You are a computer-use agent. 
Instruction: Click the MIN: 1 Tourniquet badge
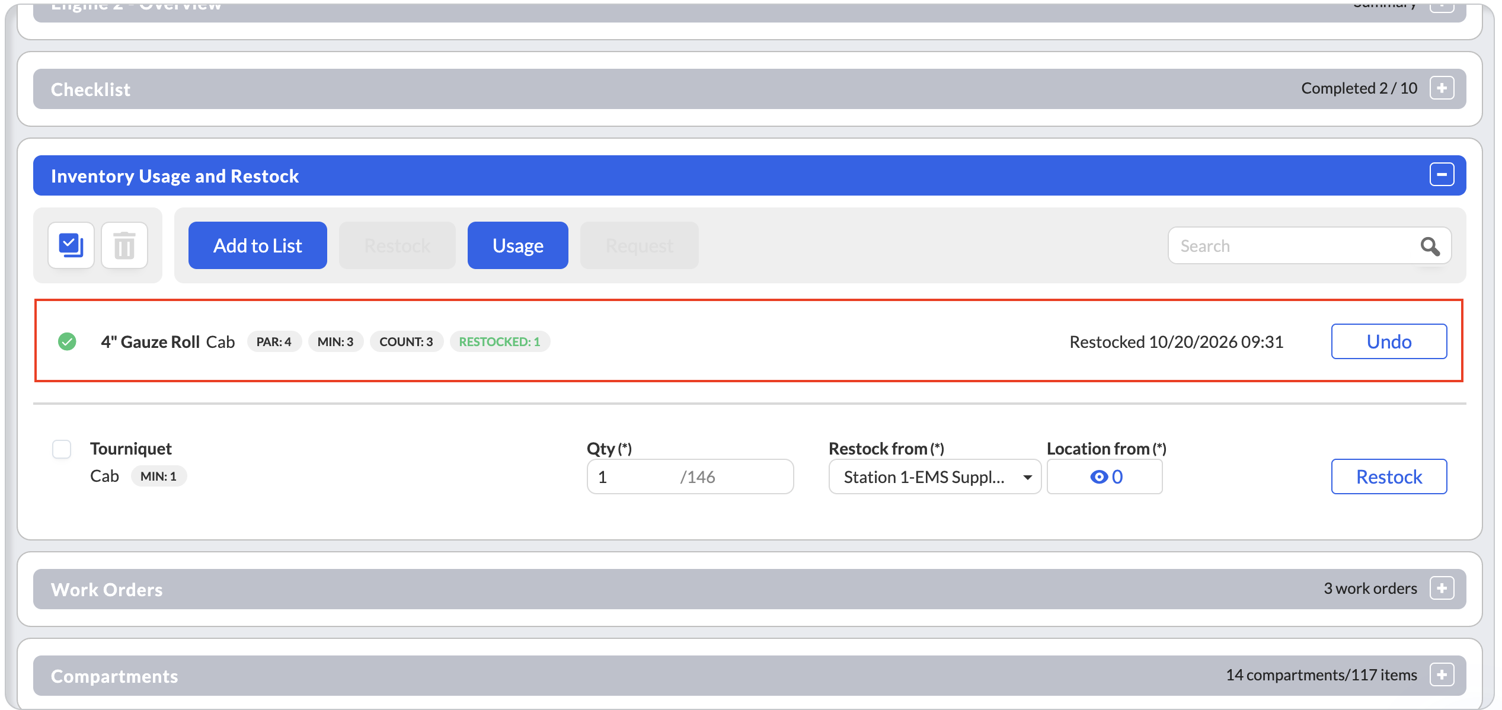(158, 476)
